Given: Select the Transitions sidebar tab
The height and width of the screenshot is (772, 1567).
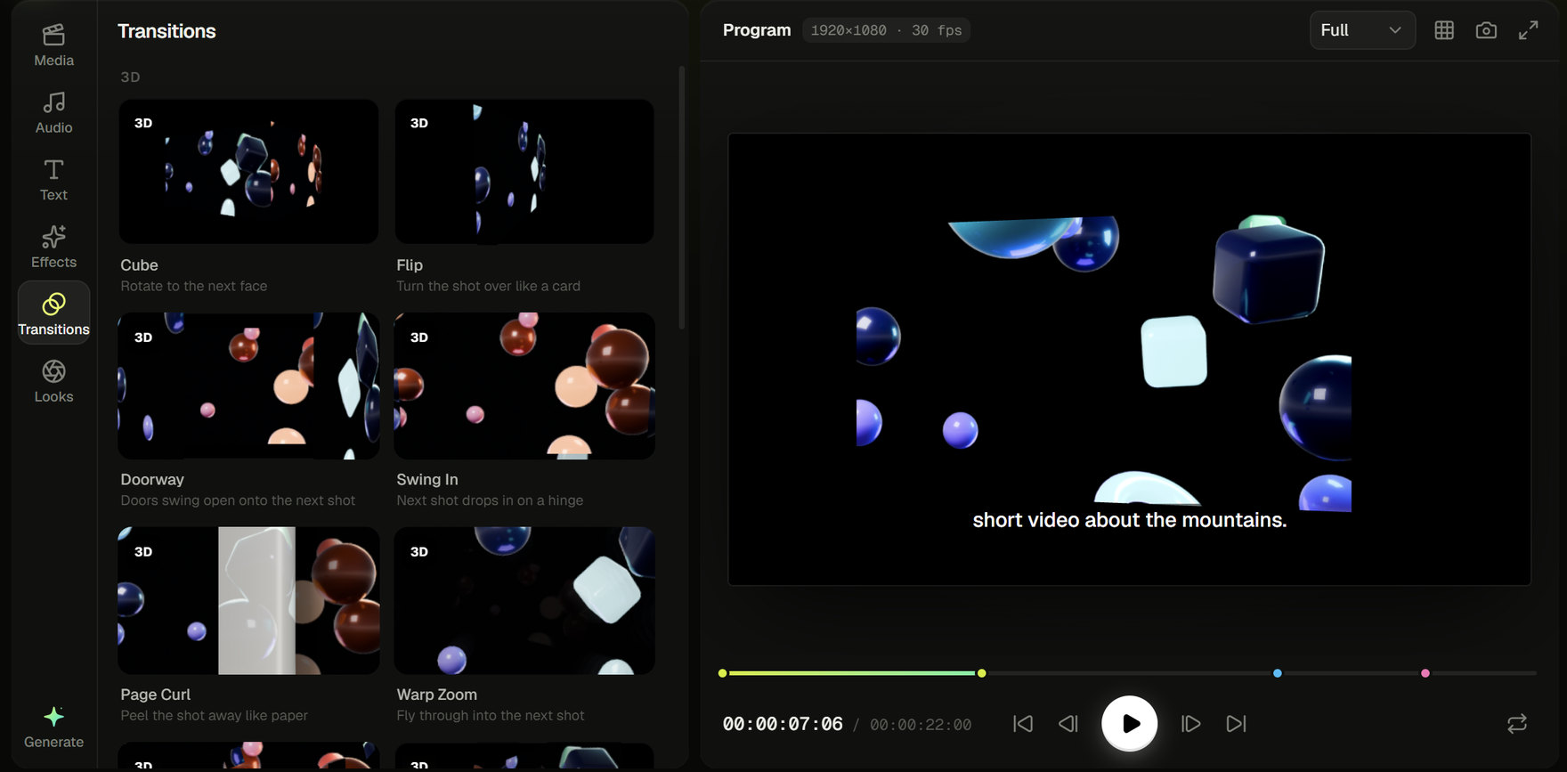Looking at the screenshot, I should coord(53,314).
